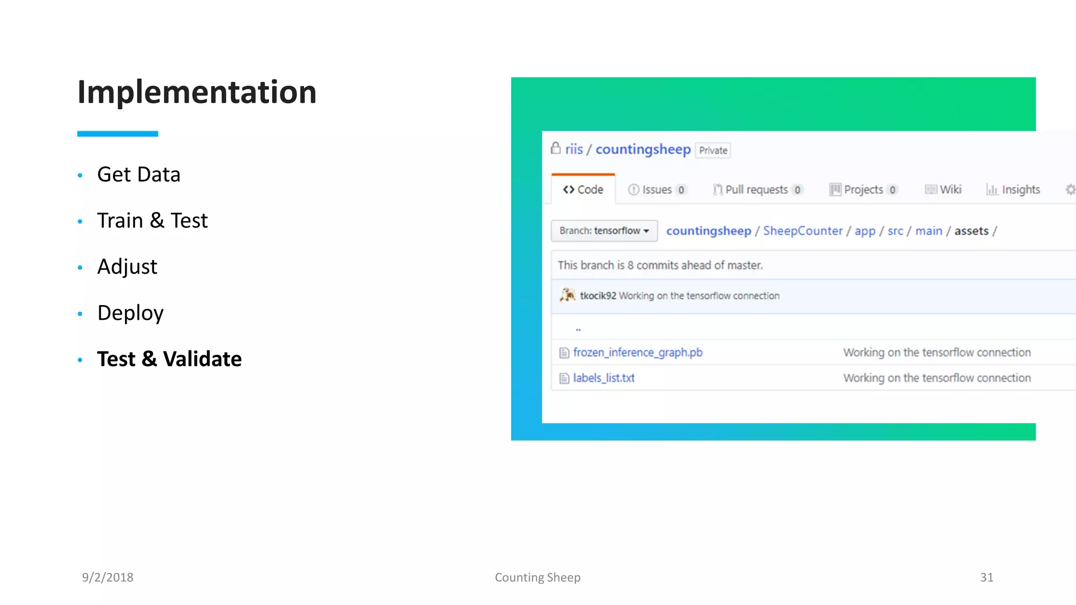Open commit message for labels_list.txt row

click(937, 378)
